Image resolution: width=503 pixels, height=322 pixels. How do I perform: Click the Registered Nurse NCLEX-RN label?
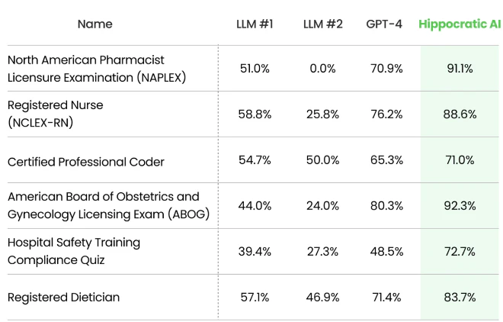(x=55, y=114)
